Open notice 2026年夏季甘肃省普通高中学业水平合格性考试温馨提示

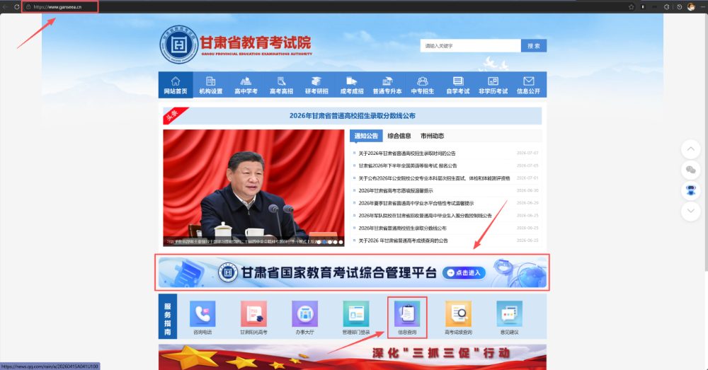[x=416, y=203]
